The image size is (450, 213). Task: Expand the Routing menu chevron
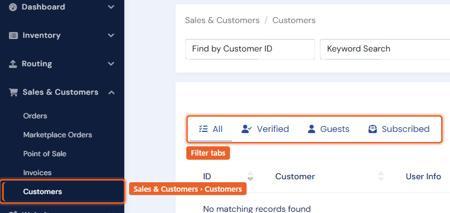[x=111, y=64]
